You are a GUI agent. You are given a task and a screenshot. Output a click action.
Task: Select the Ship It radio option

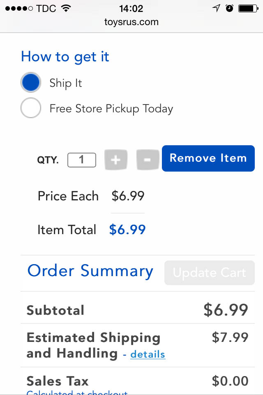(x=31, y=83)
